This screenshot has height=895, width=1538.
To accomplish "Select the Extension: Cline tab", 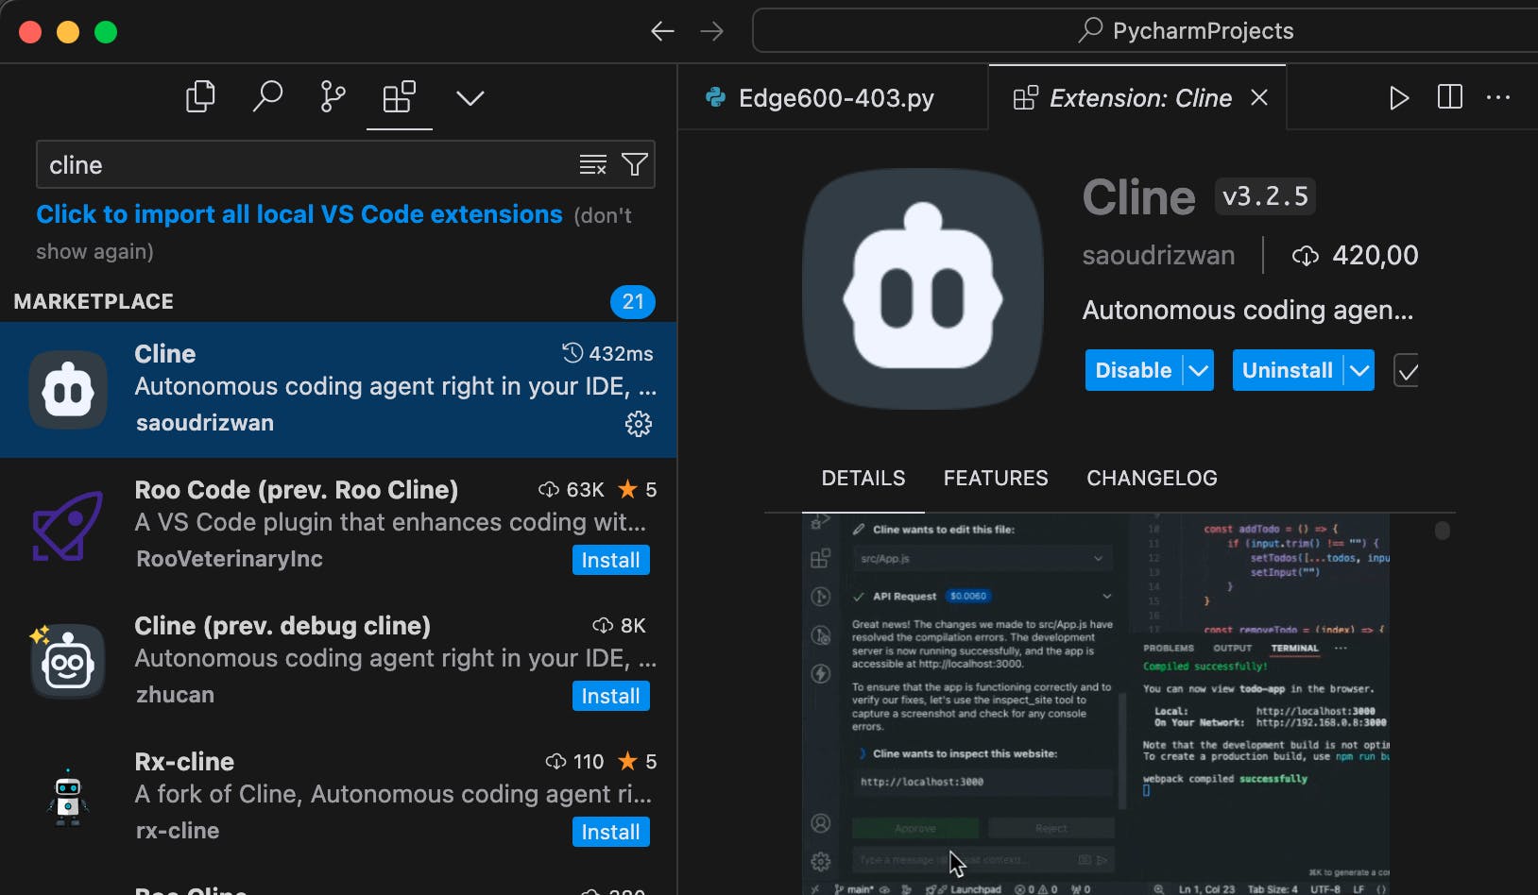I will pos(1137,97).
